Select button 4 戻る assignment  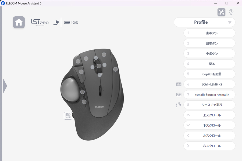point(209,64)
